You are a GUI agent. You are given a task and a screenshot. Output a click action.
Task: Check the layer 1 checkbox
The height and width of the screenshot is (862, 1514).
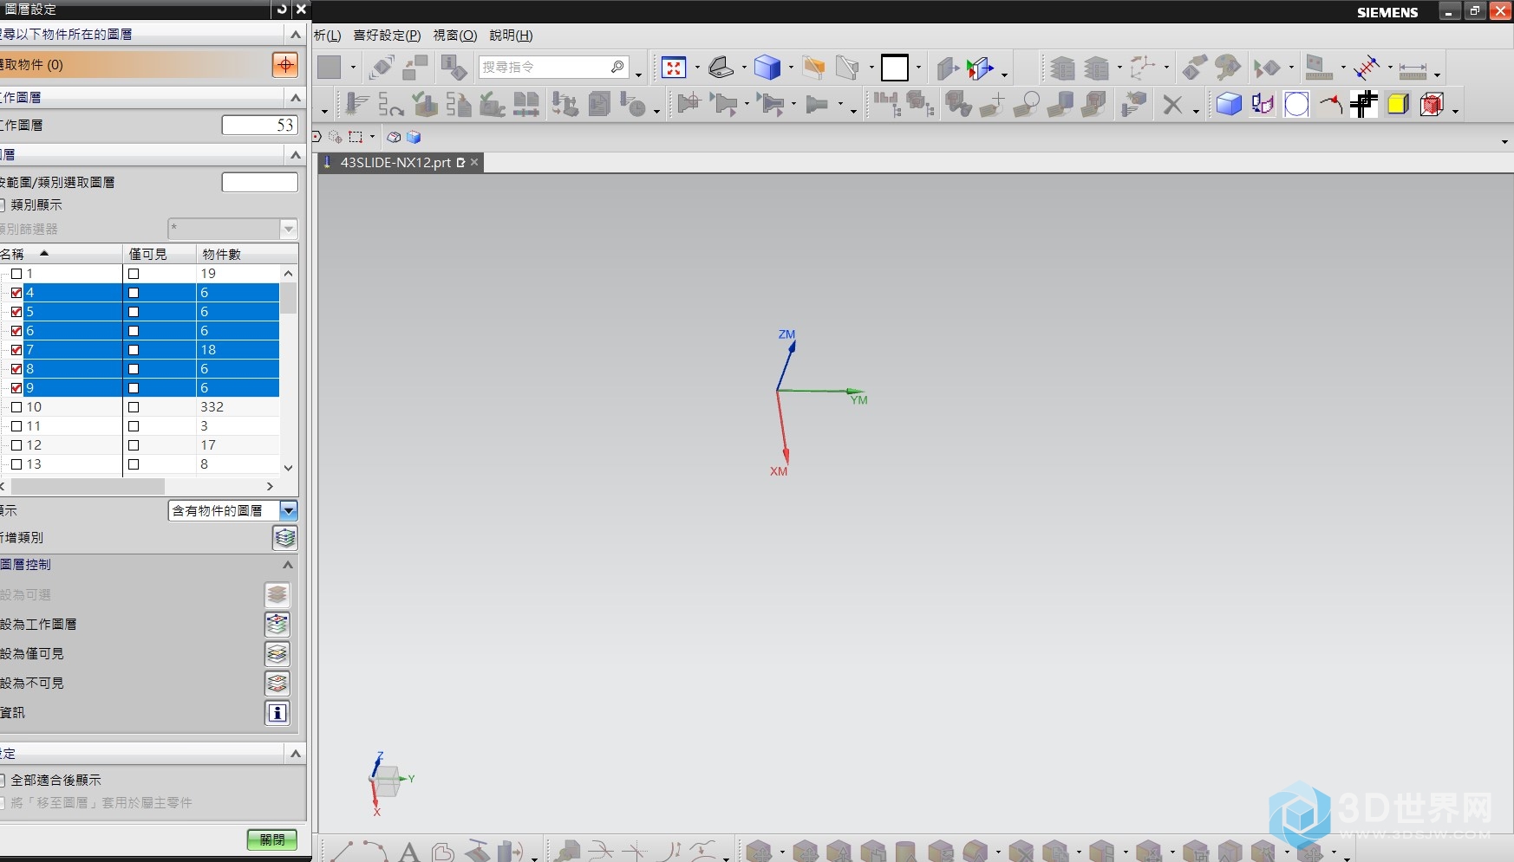pos(16,274)
